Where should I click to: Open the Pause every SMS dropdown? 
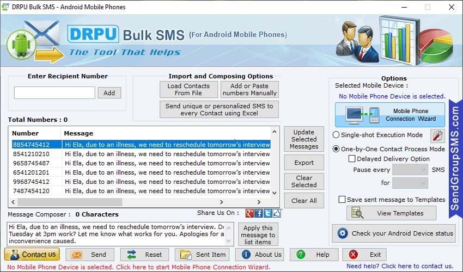coord(410,170)
